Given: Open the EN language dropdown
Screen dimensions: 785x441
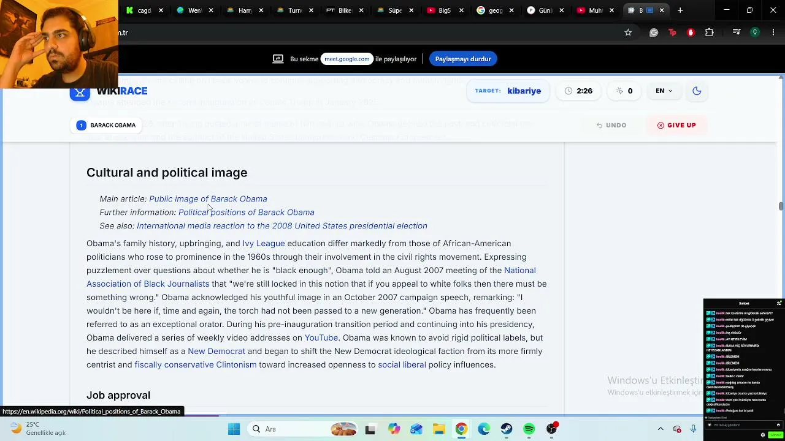Looking at the screenshot, I should point(664,91).
